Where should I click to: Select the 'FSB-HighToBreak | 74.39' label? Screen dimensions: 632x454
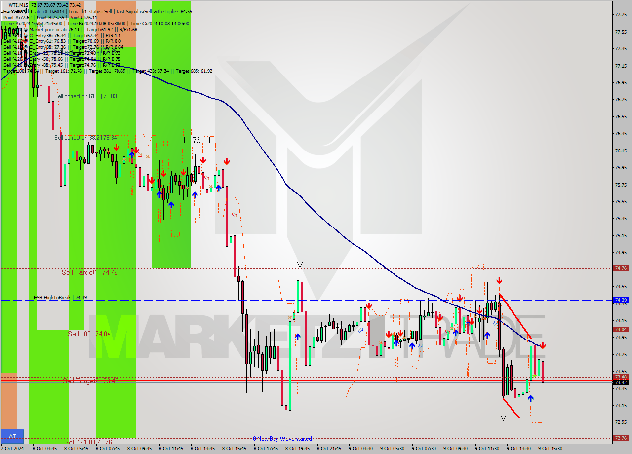click(60, 298)
